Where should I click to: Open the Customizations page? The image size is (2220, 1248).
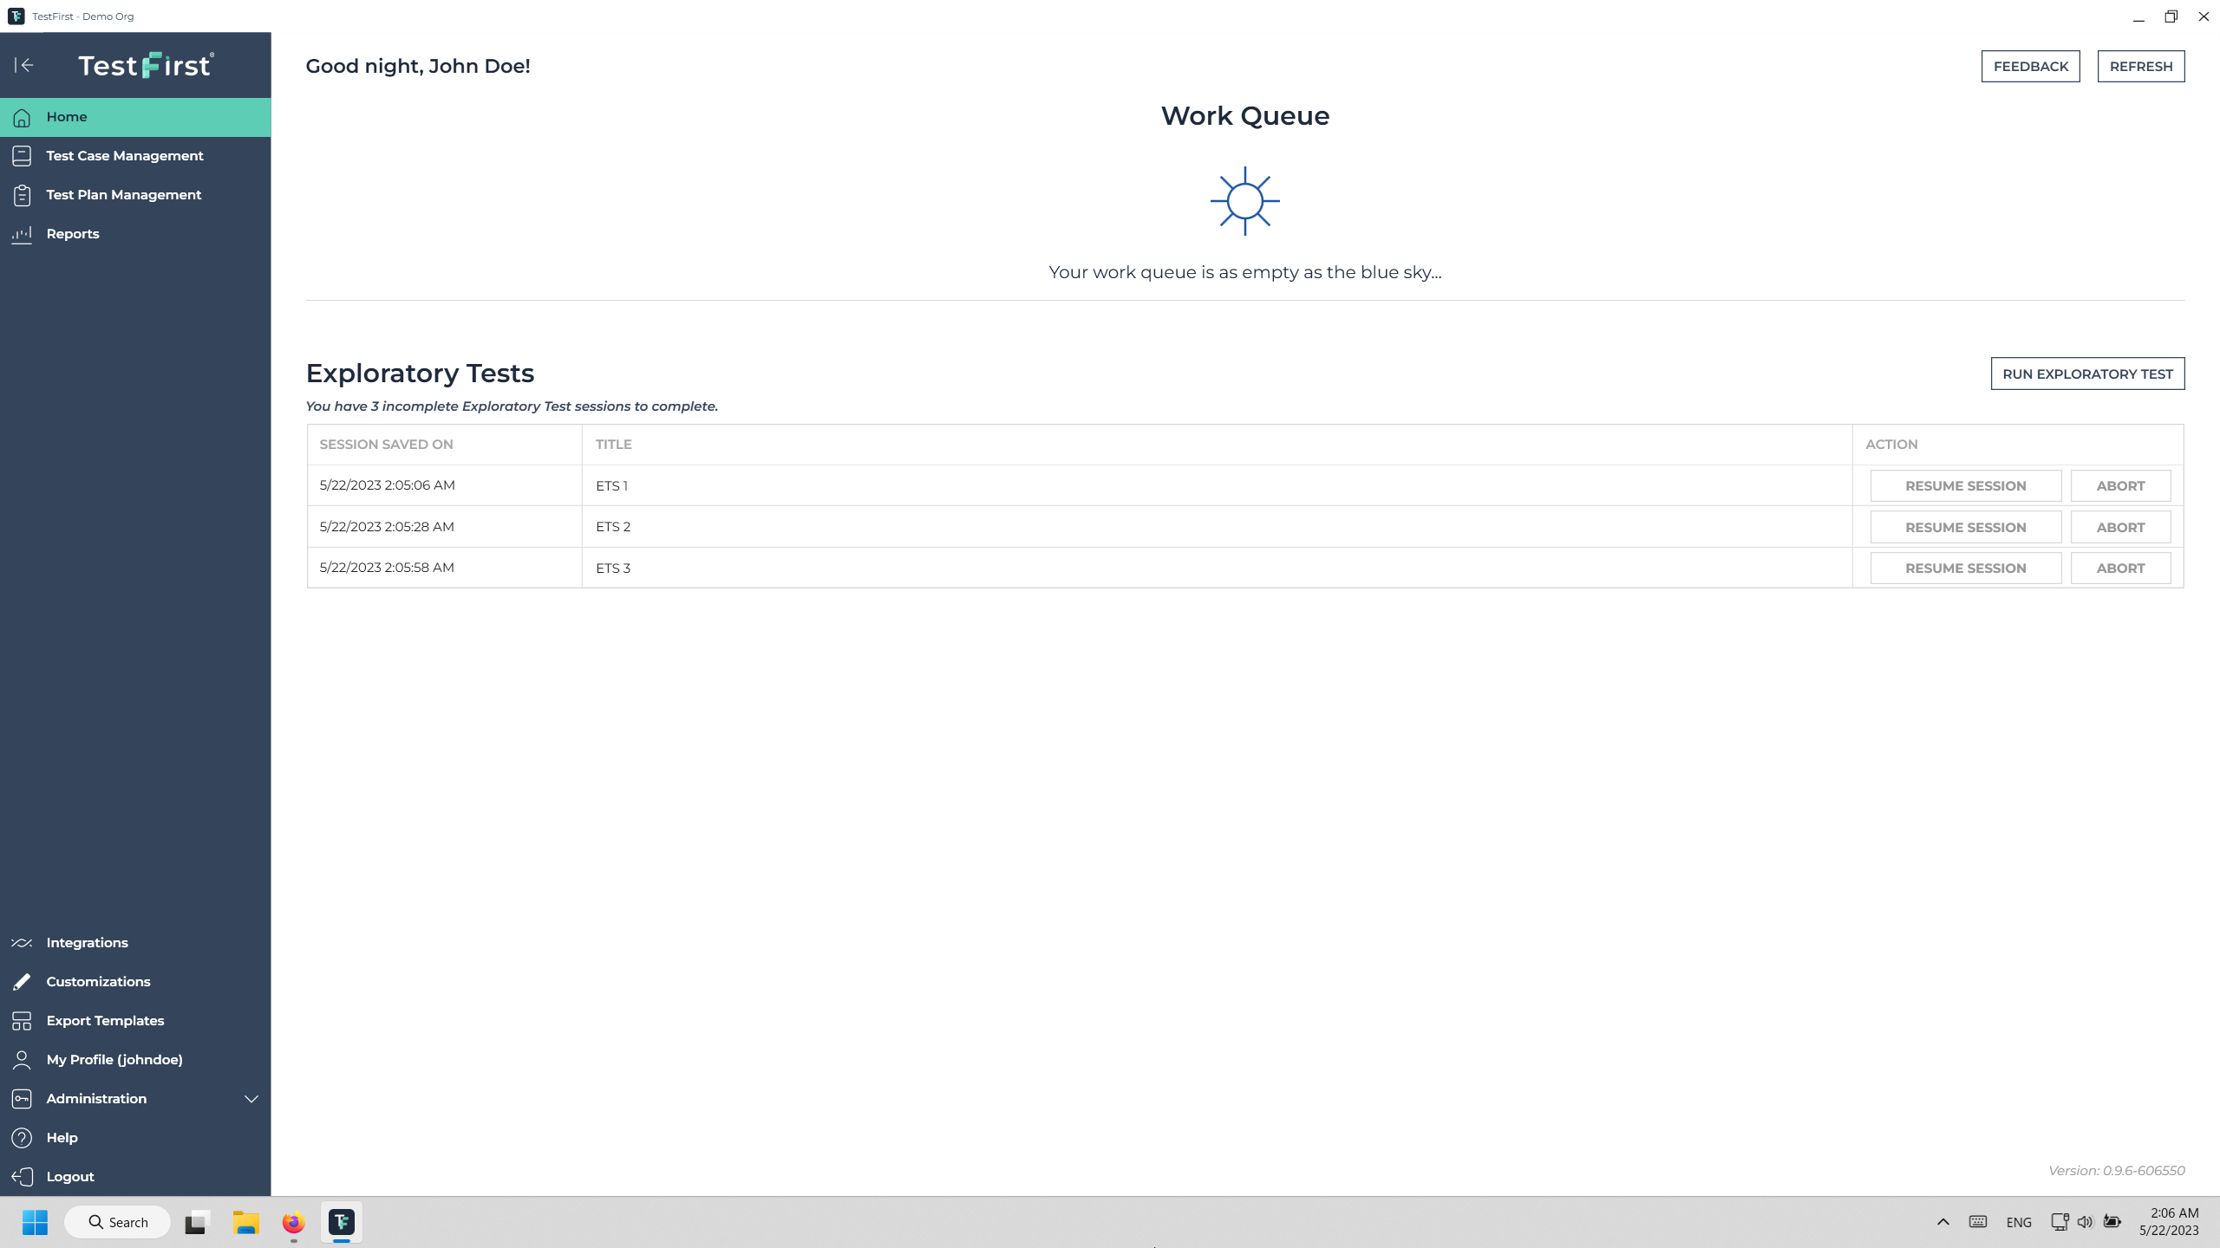pyautogui.click(x=98, y=981)
